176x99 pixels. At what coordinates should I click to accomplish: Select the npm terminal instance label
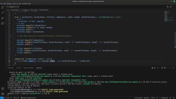(154, 68)
